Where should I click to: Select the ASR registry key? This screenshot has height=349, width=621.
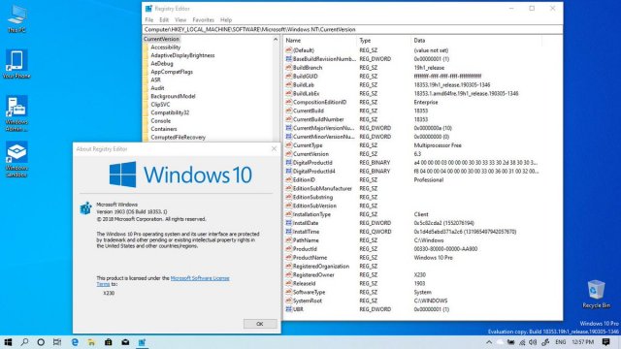155,79
